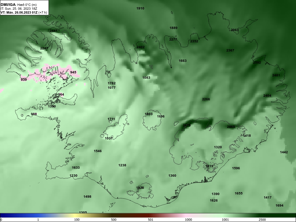Select the 1417 value label

(268, 198)
